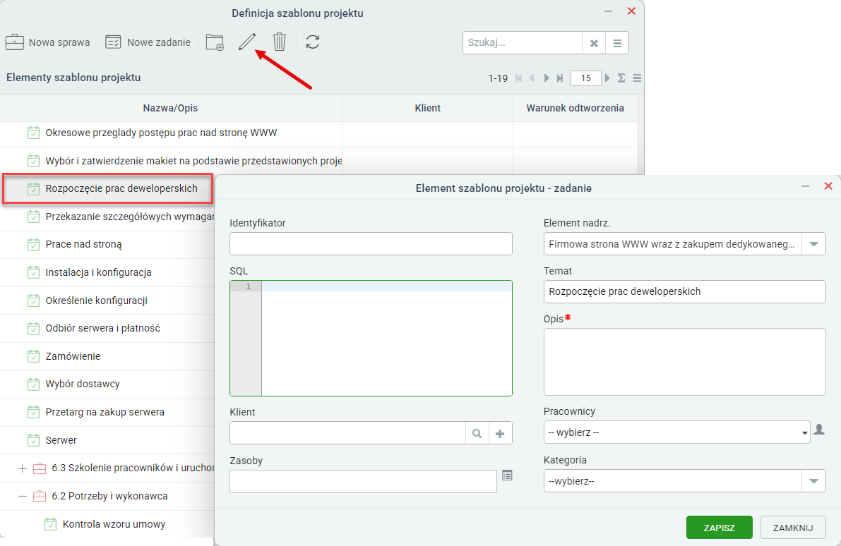Image resolution: width=841 pixels, height=546 pixels.
Task: Sort by Klient column header
Action: 427,108
